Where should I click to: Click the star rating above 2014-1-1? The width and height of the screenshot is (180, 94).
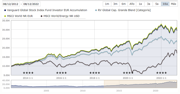(x=28, y=73)
